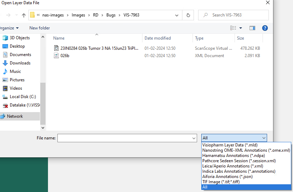Viewport: 293px width, 192px height.
Task: Choose Pathcore Sedeen Session filter
Action: 246,161
